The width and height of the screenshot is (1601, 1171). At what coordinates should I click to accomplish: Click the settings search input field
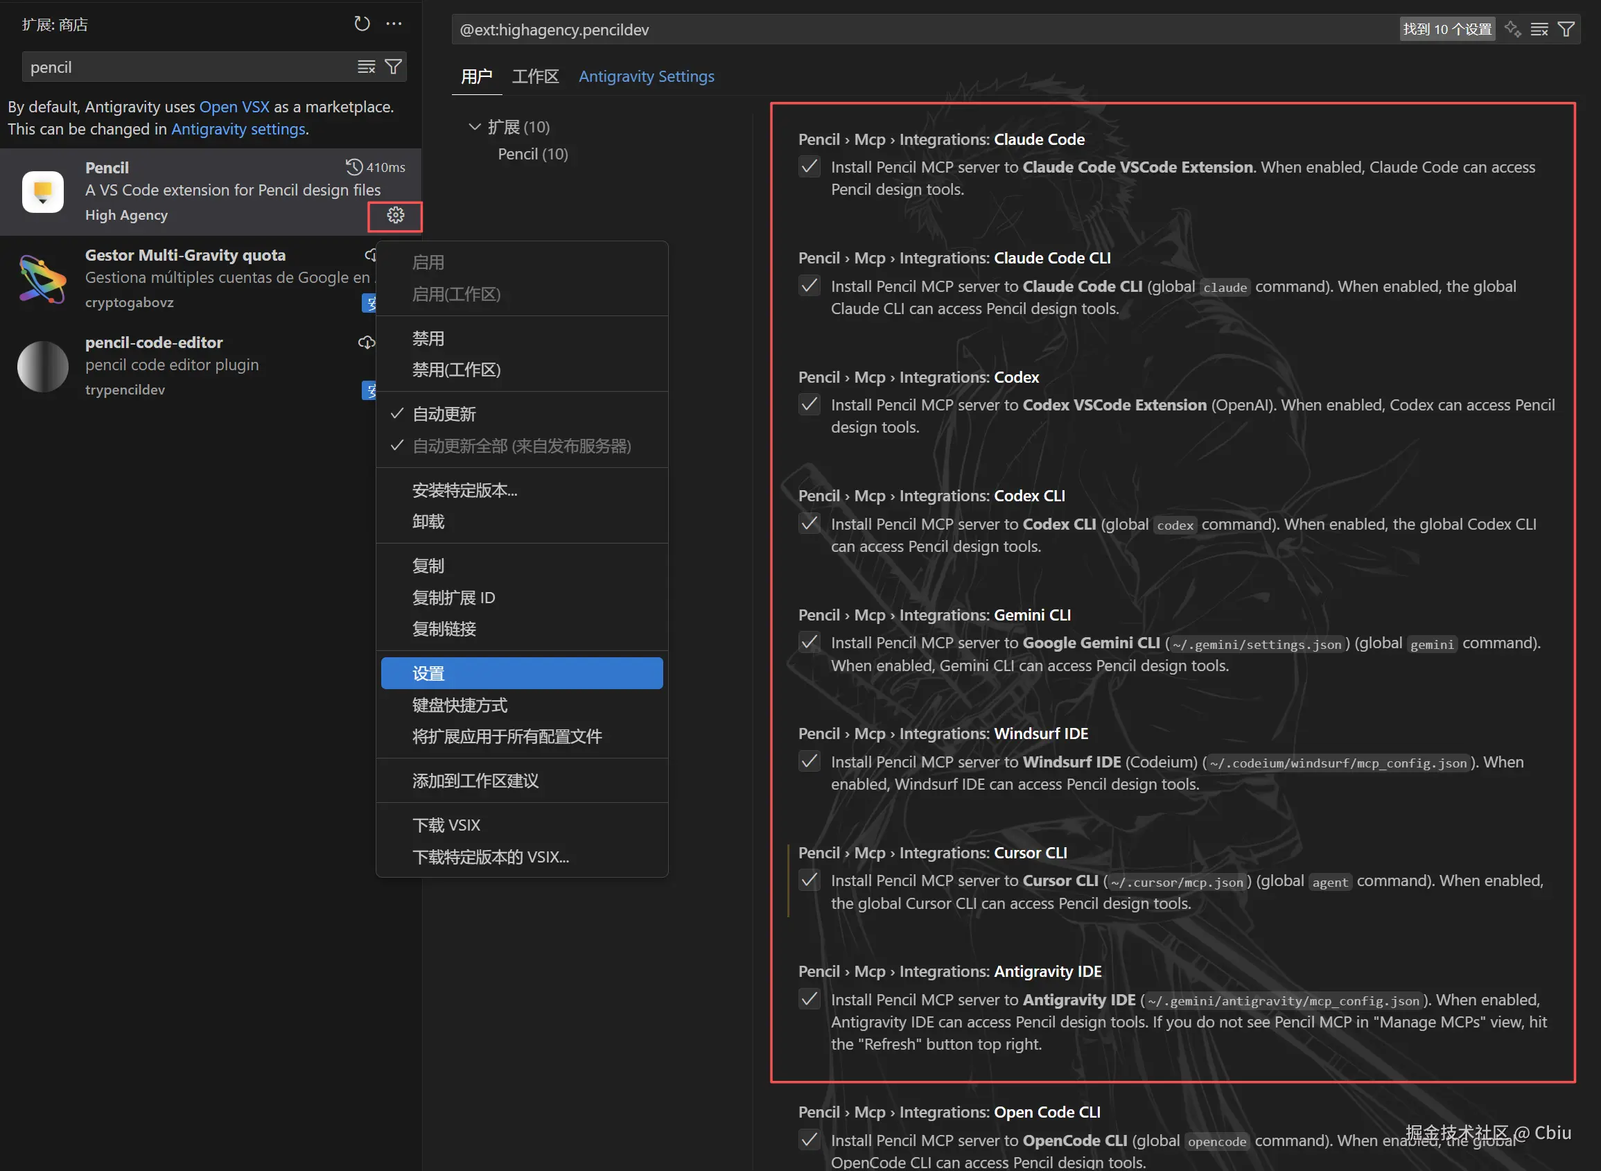pyautogui.click(x=921, y=30)
